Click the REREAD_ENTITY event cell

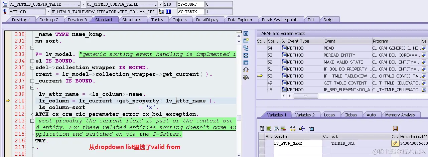(x=347, y=55)
